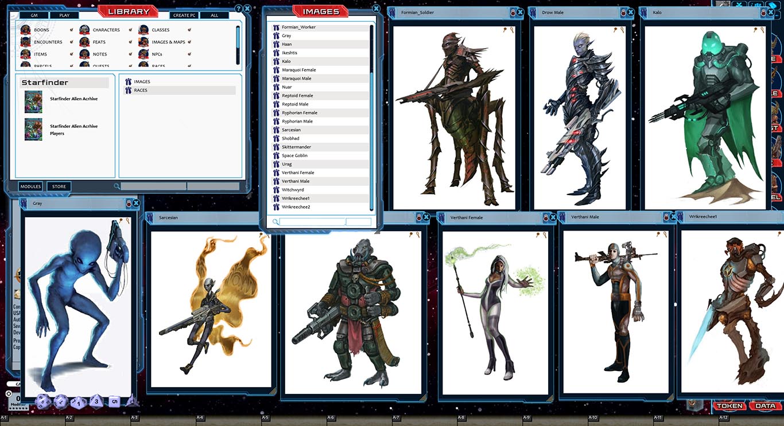This screenshot has width=784, height=426.
Task: Roll the four-sided die
Action: 132,401
